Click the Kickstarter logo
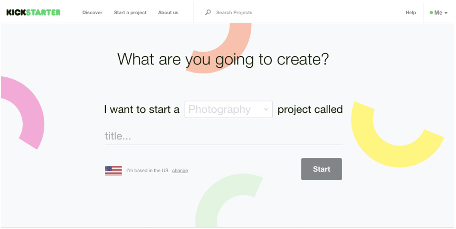456x229 pixels. tap(33, 12)
